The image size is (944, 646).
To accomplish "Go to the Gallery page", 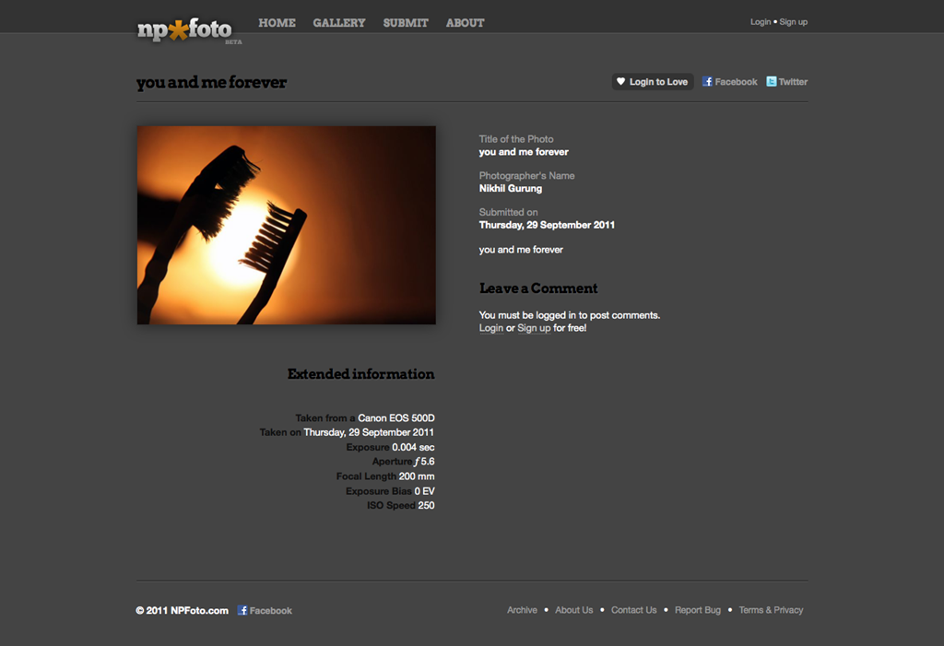I will (x=339, y=23).
